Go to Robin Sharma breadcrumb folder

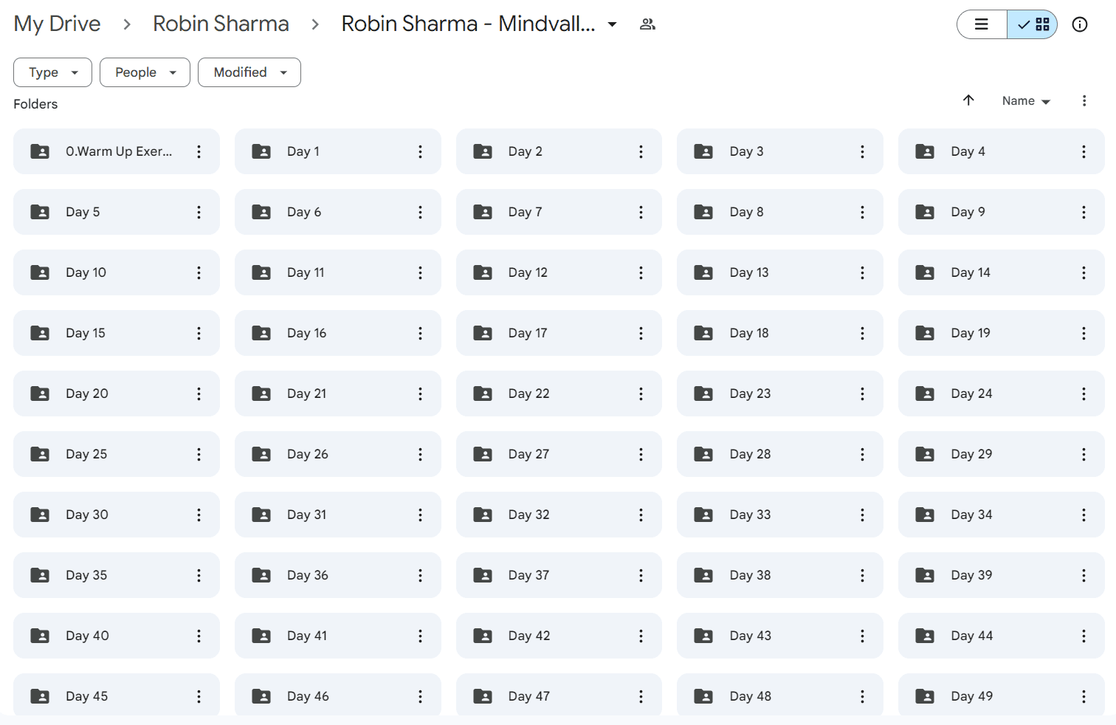(x=221, y=24)
